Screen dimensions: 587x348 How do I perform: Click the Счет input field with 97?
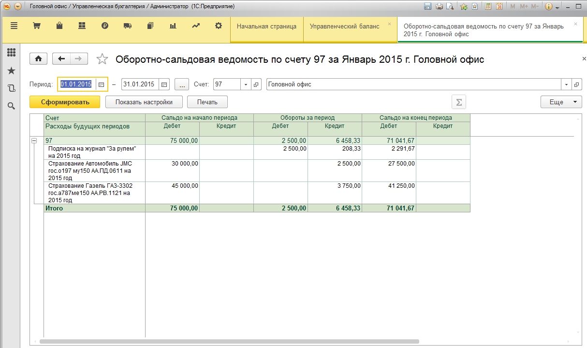coord(227,84)
